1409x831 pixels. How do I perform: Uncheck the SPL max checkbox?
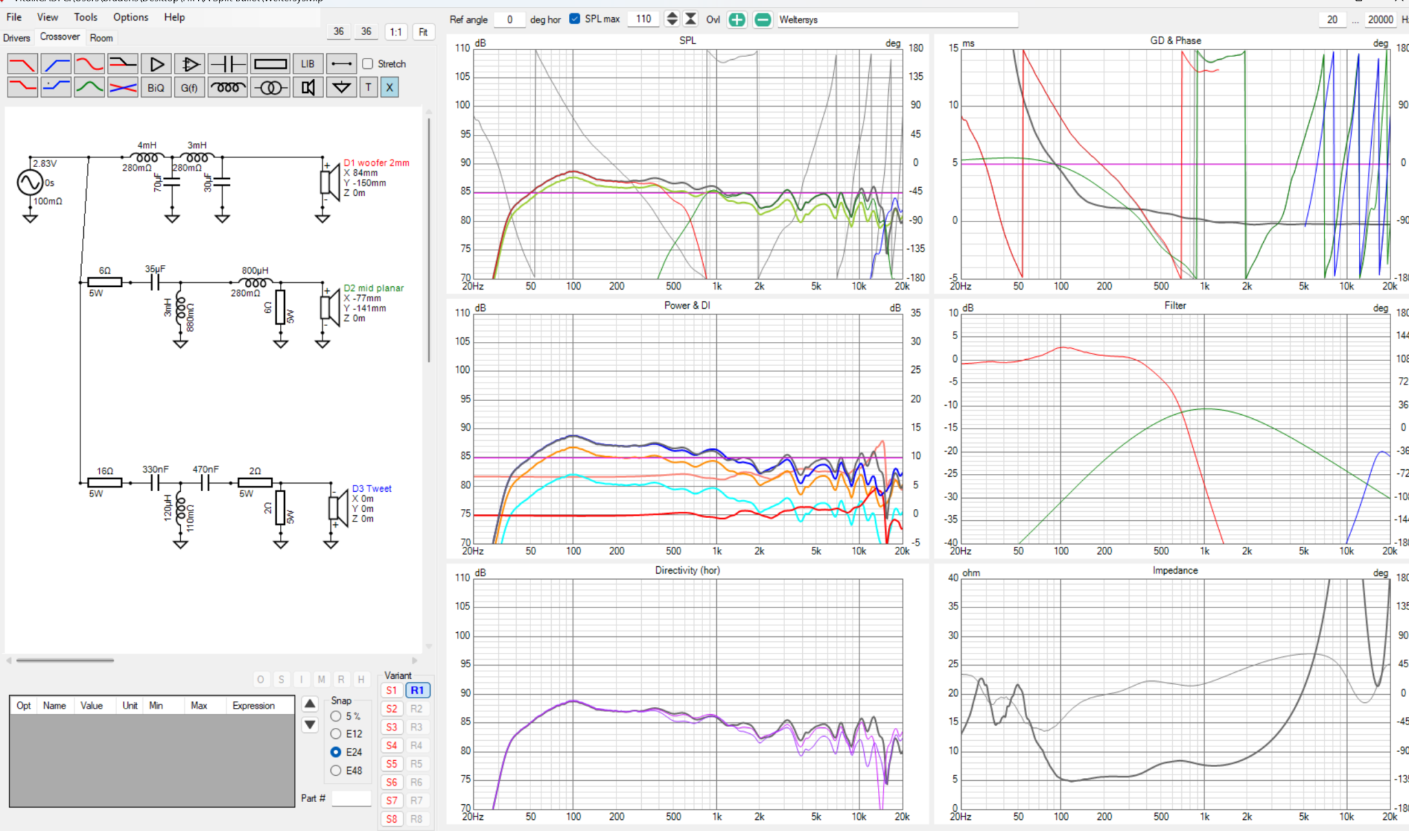[574, 19]
